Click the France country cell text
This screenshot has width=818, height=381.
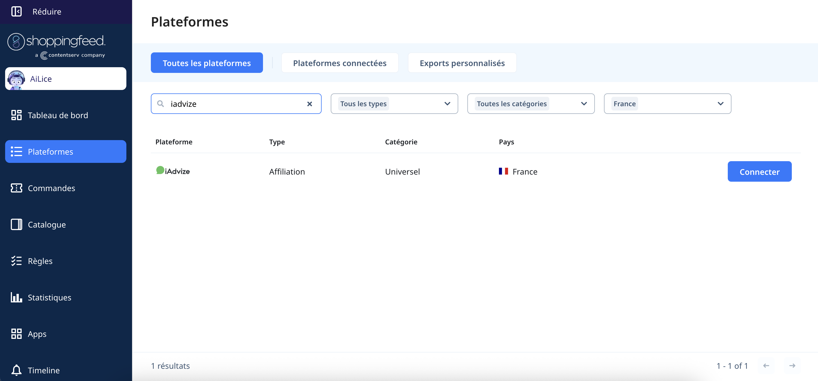click(x=525, y=172)
